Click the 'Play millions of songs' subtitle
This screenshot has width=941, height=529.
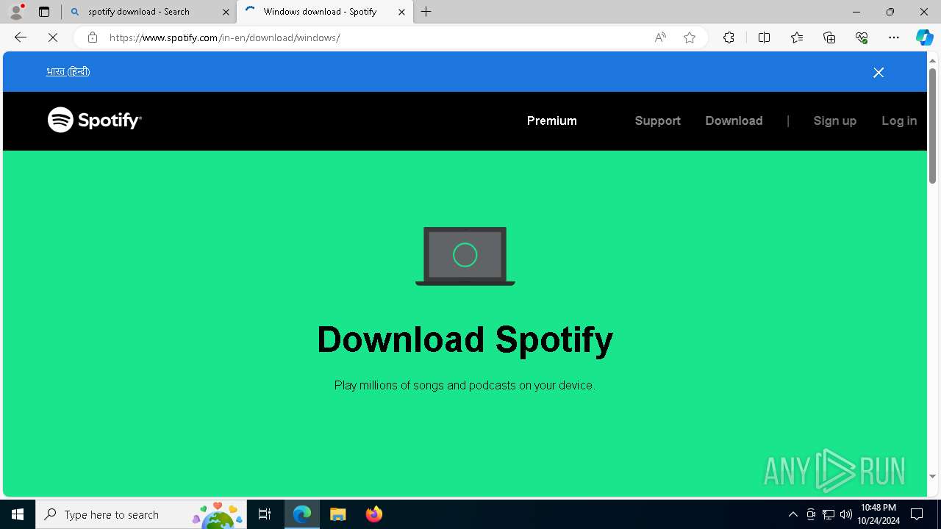coord(465,385)
